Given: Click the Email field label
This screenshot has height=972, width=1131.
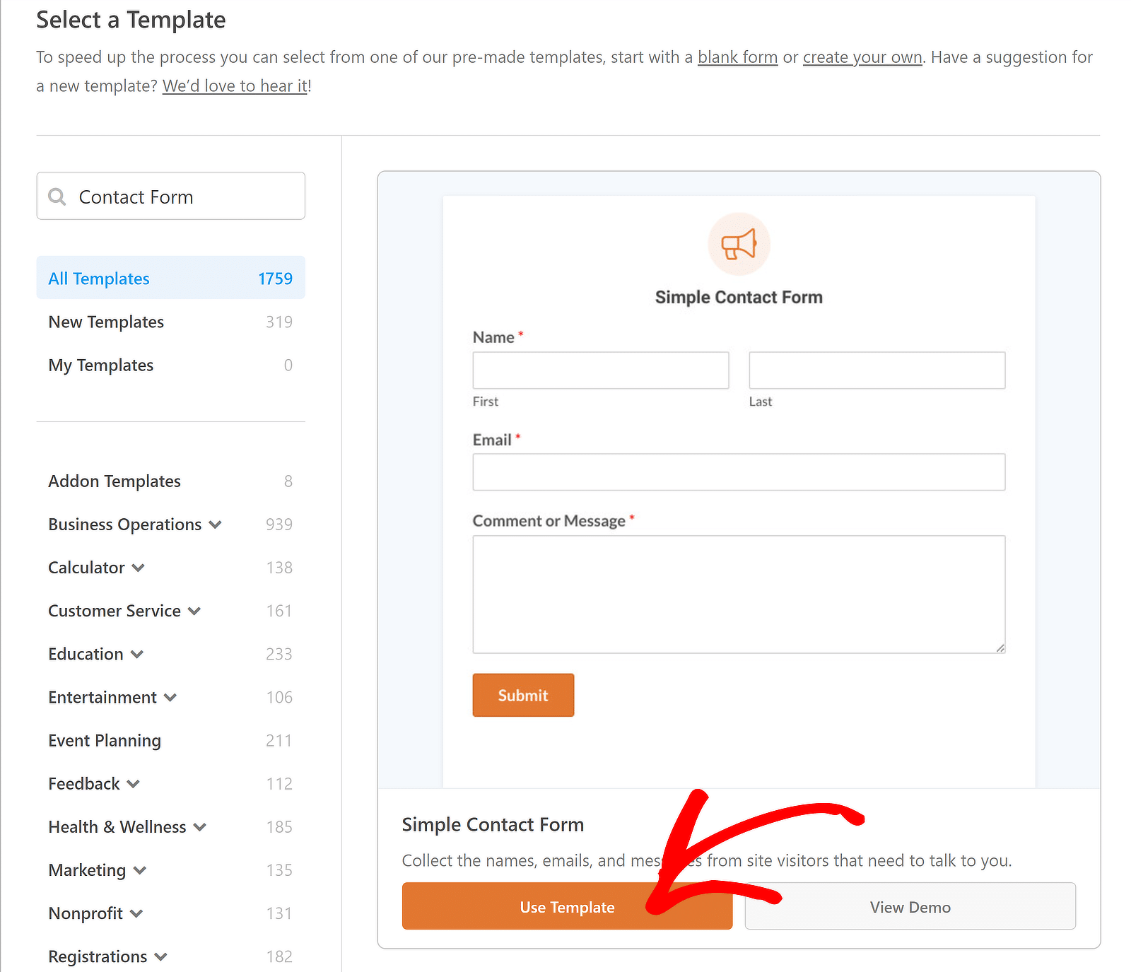Looking at the screenshot, I should point(492,440).
